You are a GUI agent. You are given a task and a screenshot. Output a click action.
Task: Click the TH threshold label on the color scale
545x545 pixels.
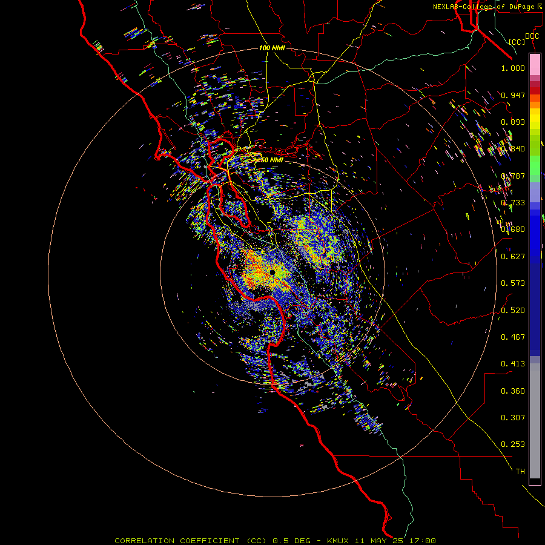520,472
